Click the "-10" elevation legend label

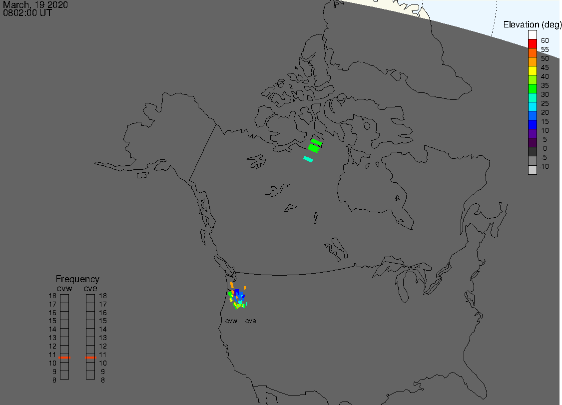pos(544,166)
